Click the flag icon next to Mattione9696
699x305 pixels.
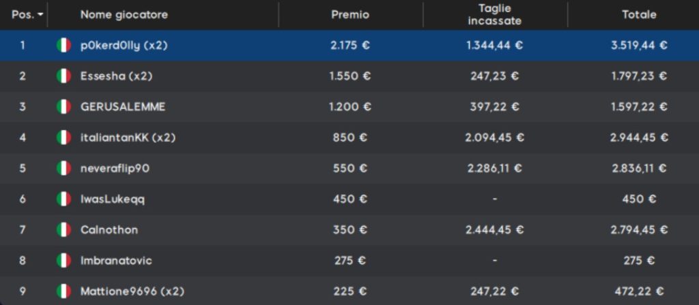point(63,291)
